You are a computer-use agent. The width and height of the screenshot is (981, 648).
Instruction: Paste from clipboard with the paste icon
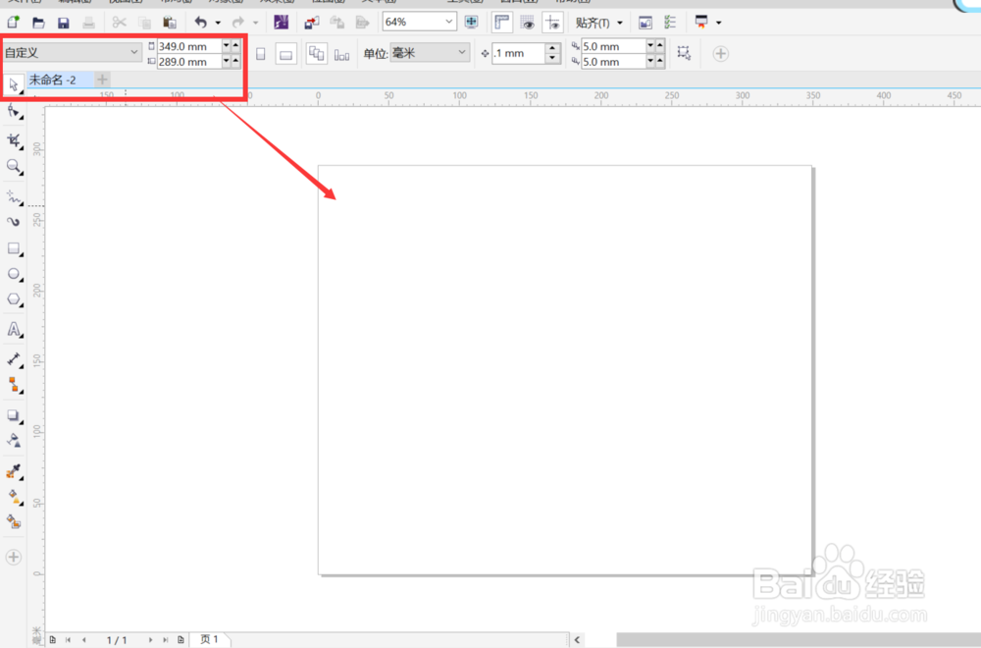tap(170, 23)
